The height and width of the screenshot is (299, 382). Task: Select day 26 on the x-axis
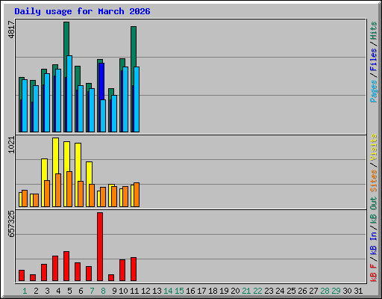302,291
